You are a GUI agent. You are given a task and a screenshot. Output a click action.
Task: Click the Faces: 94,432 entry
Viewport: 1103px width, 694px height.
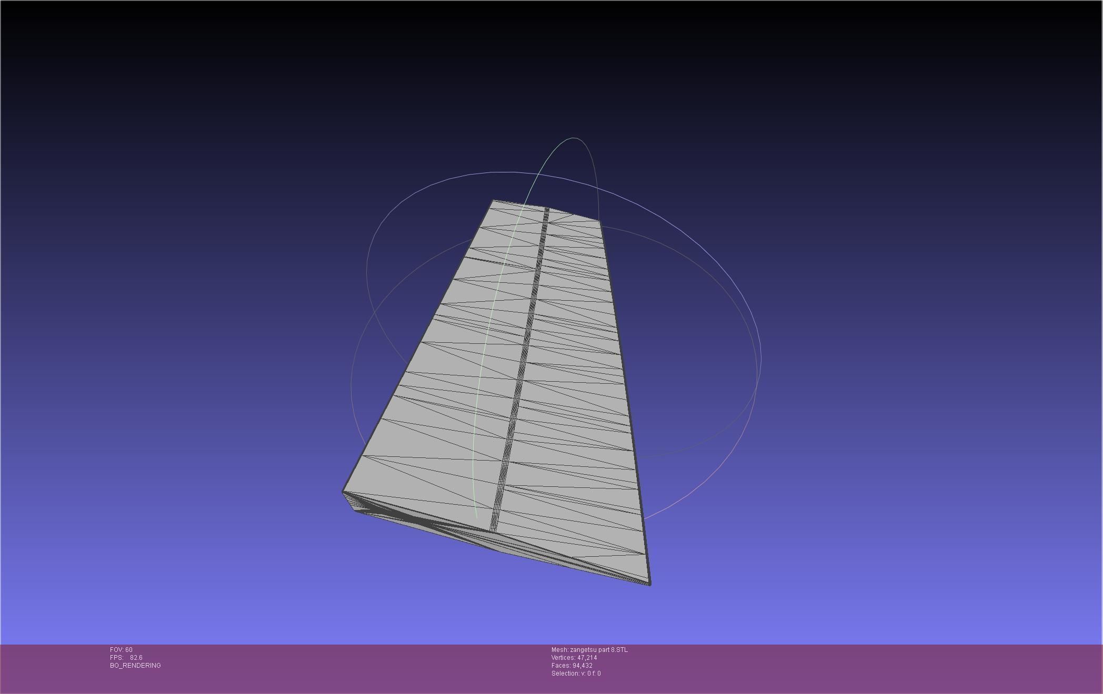[572, 666]
